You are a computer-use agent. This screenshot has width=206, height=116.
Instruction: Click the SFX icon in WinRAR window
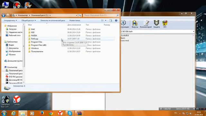pos(165,24)
